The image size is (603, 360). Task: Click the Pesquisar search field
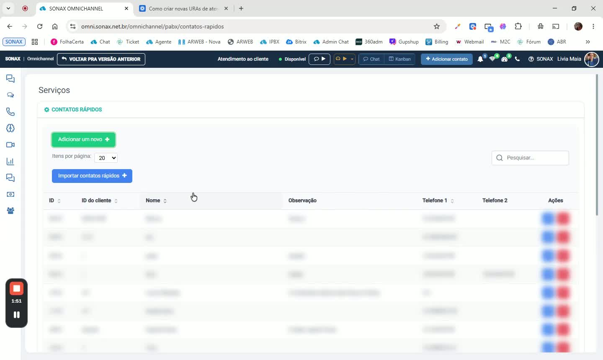[530, 158]
